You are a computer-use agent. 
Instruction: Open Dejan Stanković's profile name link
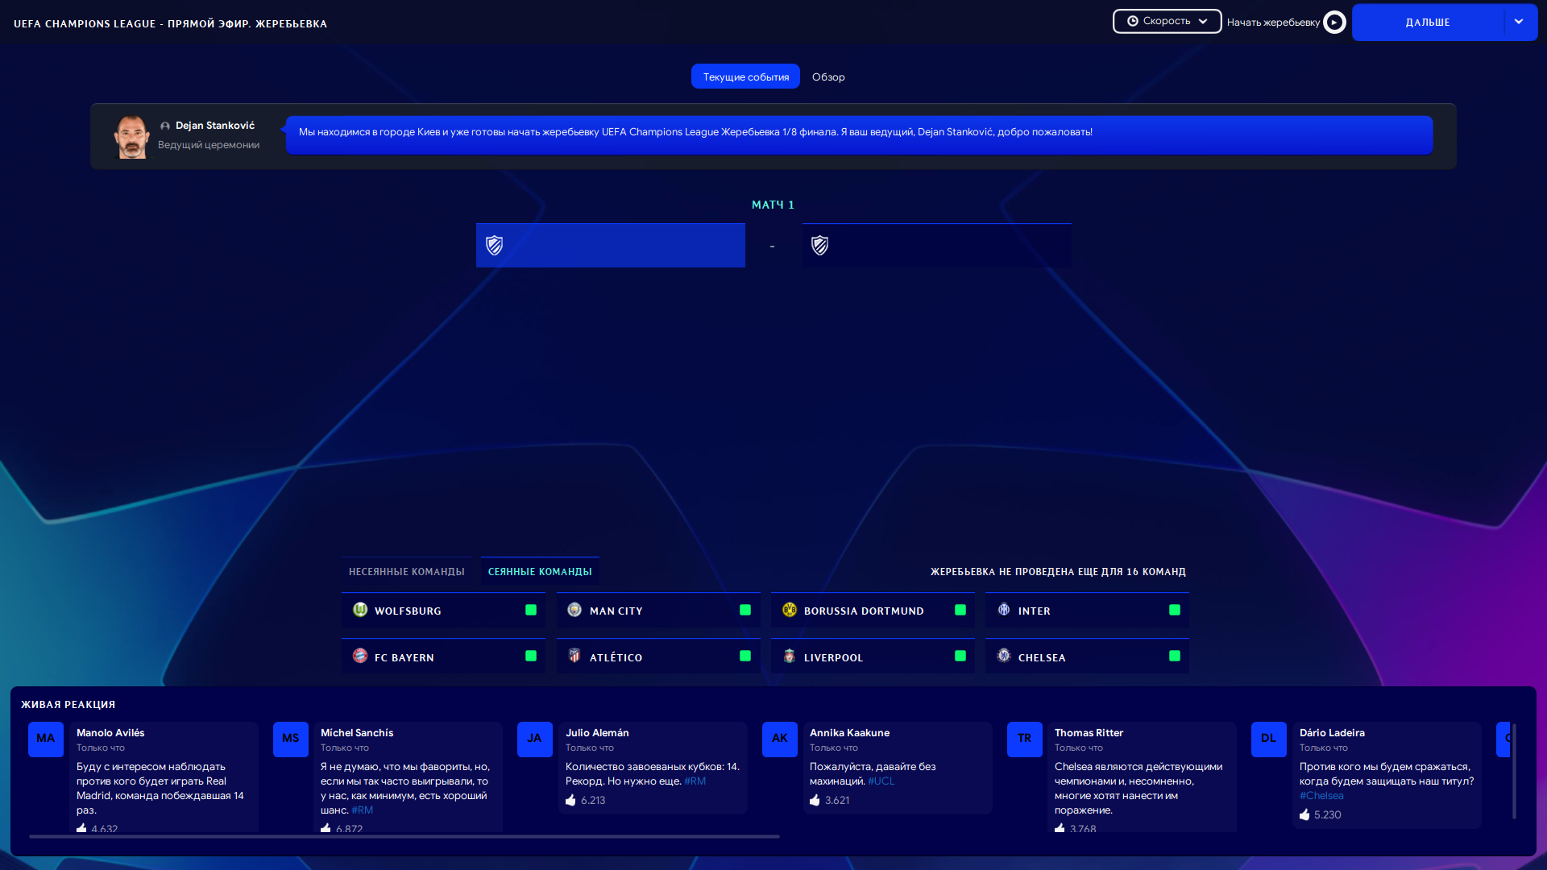click(x=215, y=126)
